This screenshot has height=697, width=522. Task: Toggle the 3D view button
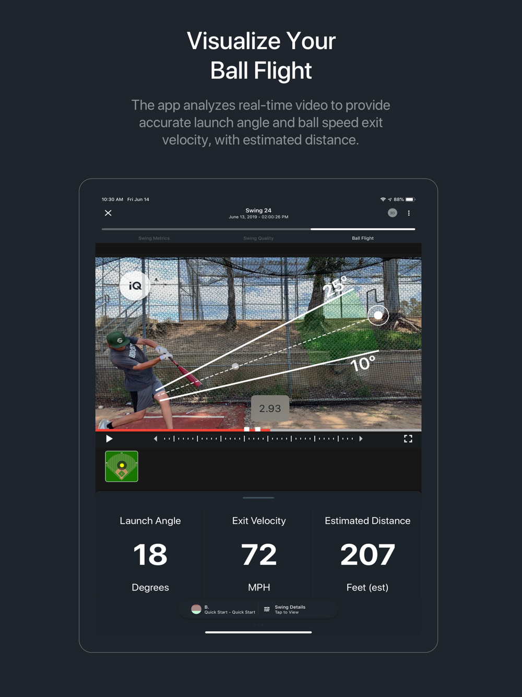coord(393,213)
